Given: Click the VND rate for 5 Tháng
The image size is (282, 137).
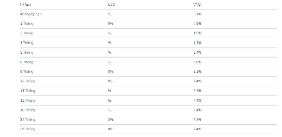Looking at the screenshot, I should click(197, 52).
